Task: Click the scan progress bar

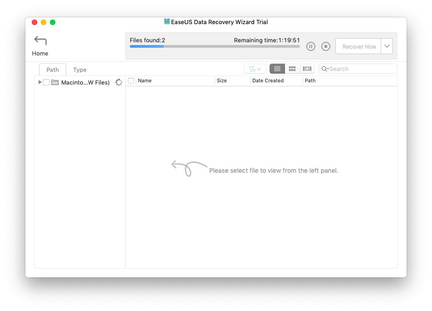Action: (215, 46)
